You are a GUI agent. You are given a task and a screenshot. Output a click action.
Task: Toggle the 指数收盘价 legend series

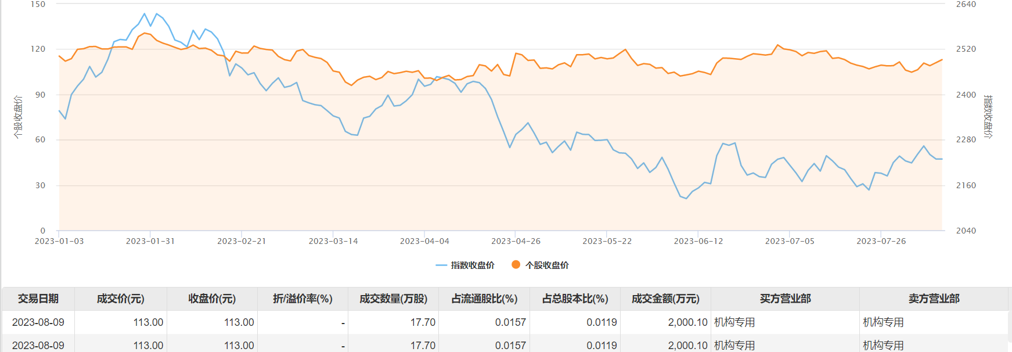pyautogui.click(x=465, y=265)
